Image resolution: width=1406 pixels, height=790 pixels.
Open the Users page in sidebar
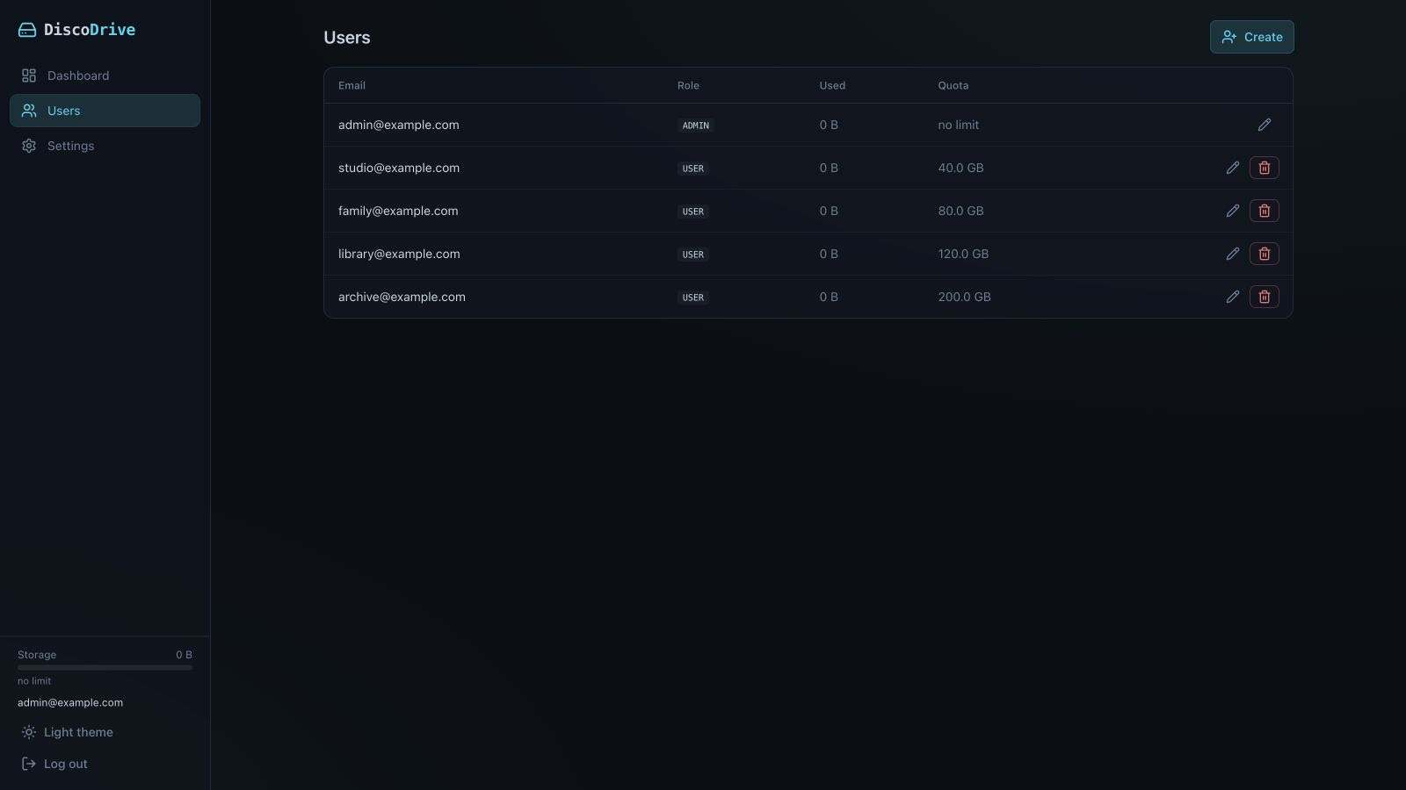click(105, 111)
